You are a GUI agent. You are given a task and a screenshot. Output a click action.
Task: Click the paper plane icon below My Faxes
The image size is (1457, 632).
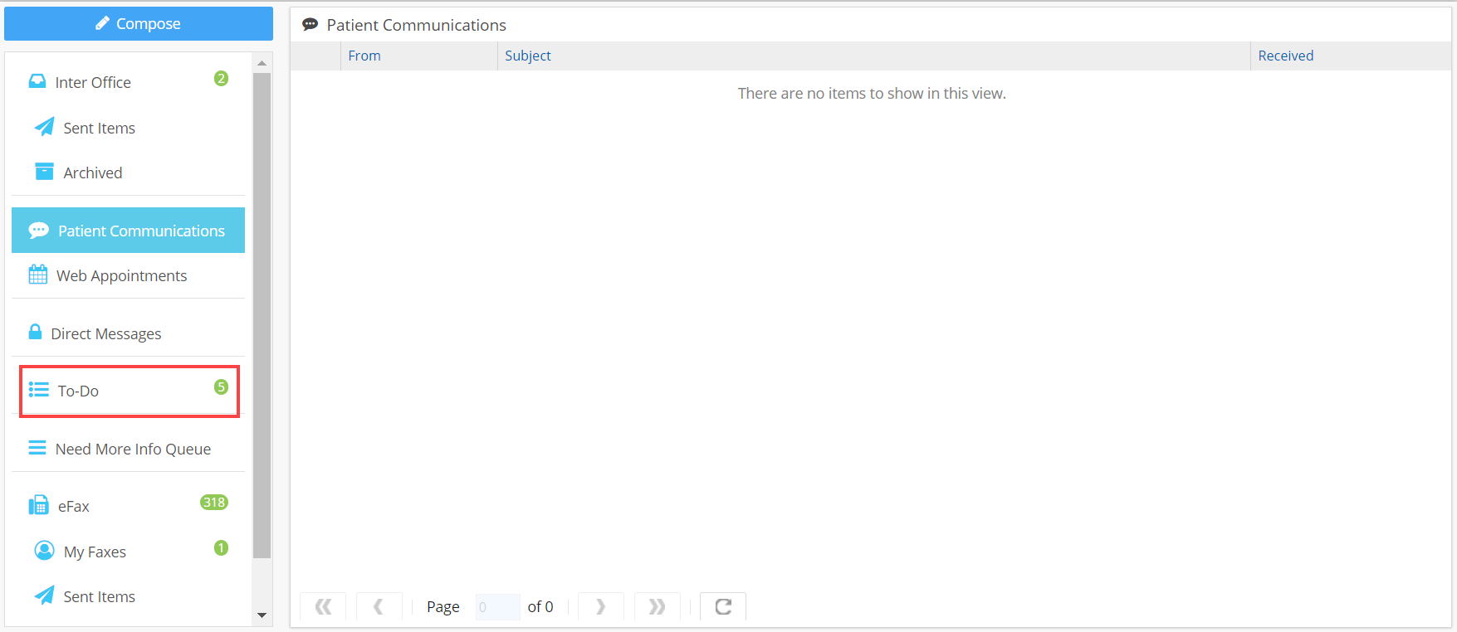[44, 596]
